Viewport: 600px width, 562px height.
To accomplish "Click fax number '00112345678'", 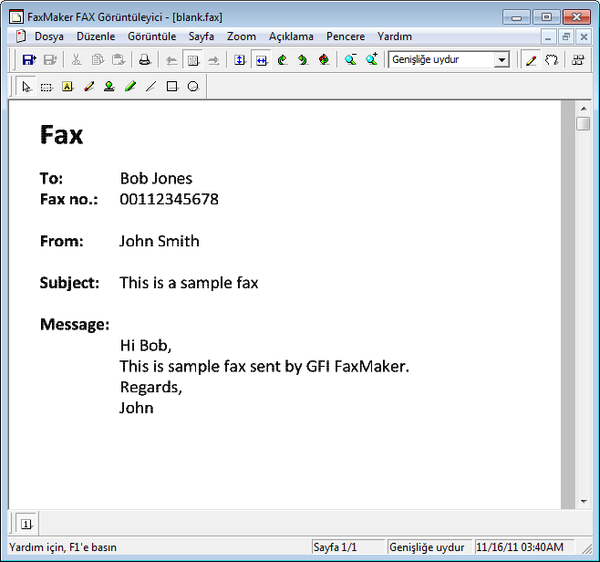I will click(169, 199).
